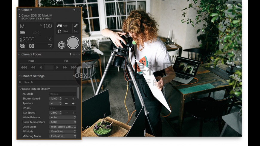Open the White Balance Auto dropdown
This screenshot has width=260, height=146.
click(x=63, y=117)
